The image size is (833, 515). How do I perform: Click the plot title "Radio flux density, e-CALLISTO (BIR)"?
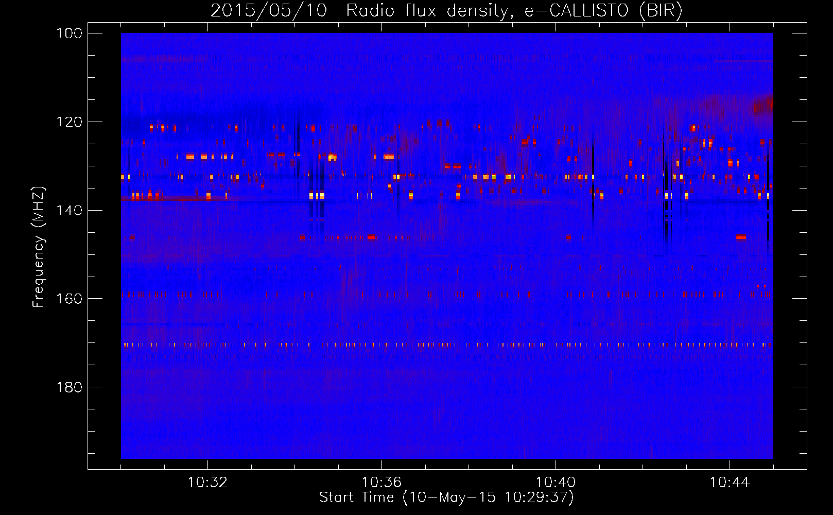pyautogui.click(x=514, y=11)
